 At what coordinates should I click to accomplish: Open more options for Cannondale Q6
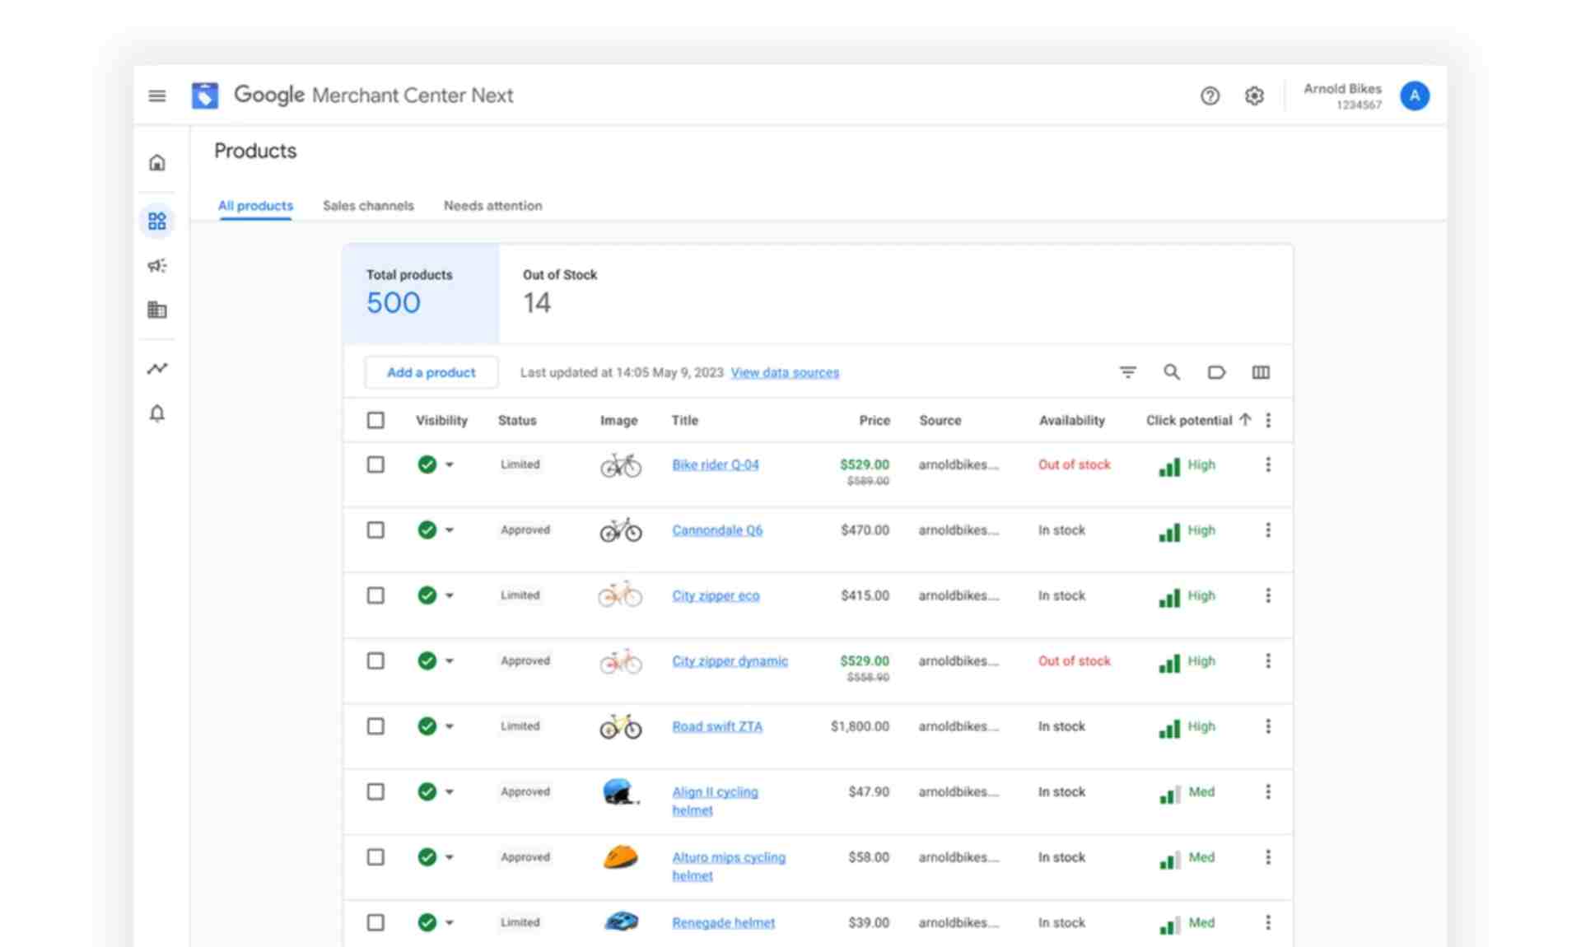tap(1268, 529)
